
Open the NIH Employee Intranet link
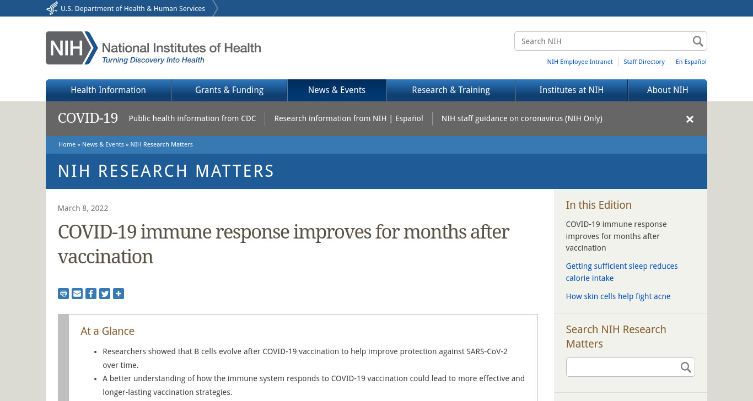(580, 62)
